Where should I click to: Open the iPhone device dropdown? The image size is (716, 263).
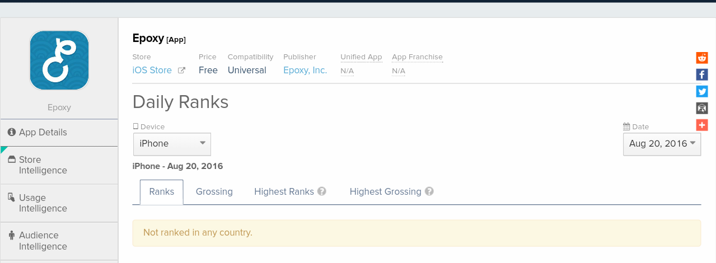point(172,144)
